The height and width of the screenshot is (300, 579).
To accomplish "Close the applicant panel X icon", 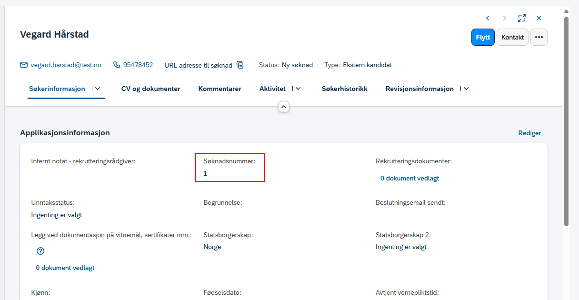I will [x=539, y=18].
